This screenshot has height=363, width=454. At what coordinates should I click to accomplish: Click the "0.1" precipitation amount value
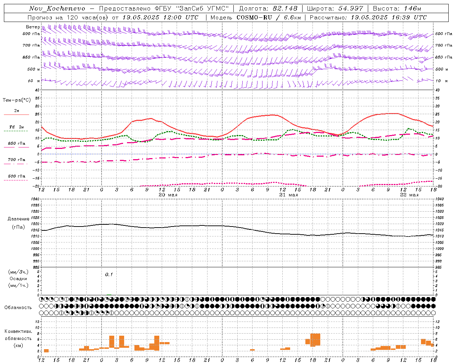109,274
